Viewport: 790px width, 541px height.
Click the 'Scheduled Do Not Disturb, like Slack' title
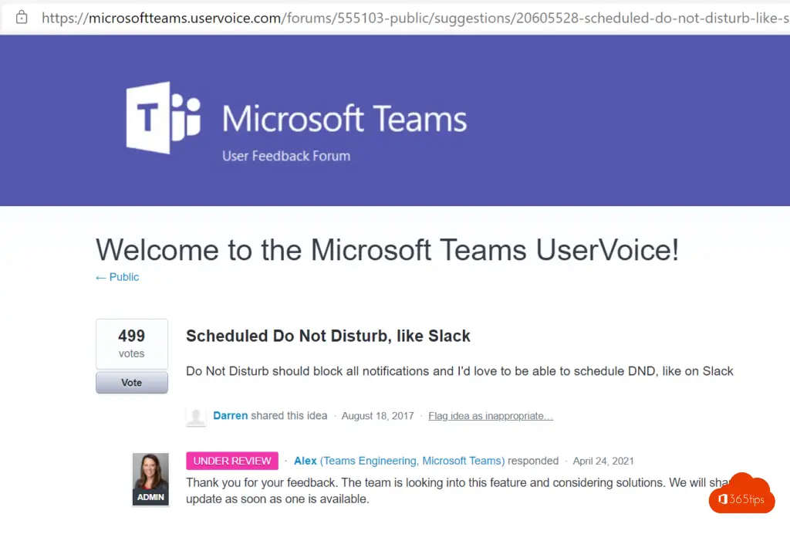pos(328,336)
